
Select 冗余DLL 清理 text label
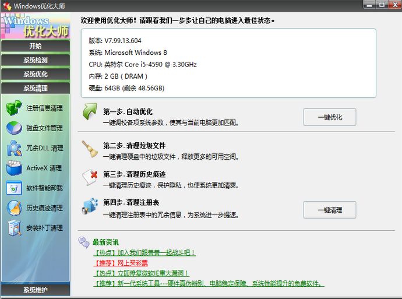coord(45,148)
